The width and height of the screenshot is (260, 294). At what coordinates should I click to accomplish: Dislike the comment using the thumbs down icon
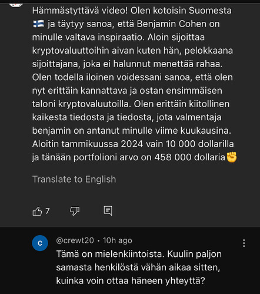75,212
